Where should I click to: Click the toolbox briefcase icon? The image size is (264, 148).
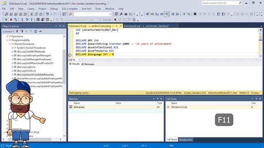pos(126,14)
